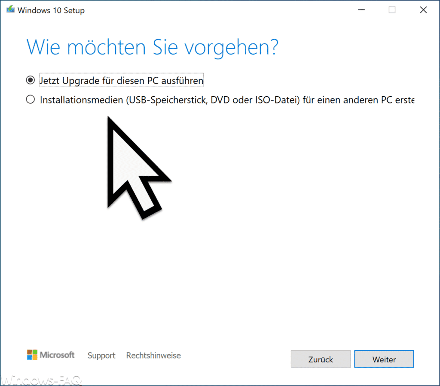
Task: Open the Rechtshinweise link
Action: (153, 355)
